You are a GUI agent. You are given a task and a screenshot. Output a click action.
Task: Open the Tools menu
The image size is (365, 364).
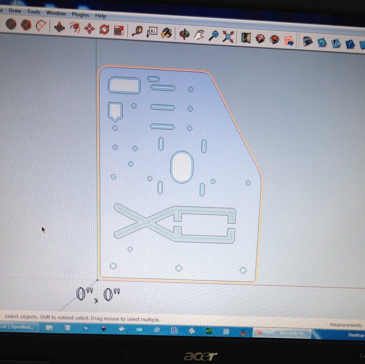click(34, 12)
